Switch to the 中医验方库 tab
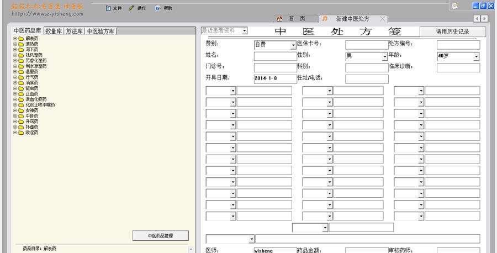 point(101,31)
